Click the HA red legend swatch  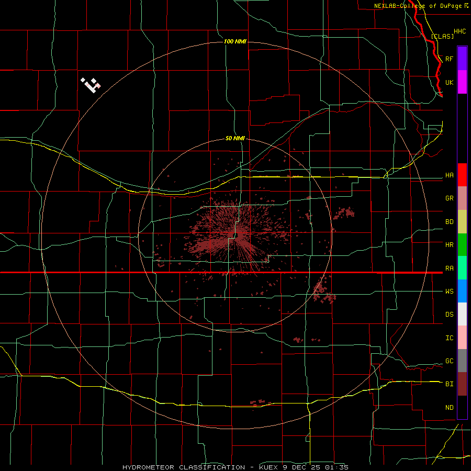tap(462, 175)
